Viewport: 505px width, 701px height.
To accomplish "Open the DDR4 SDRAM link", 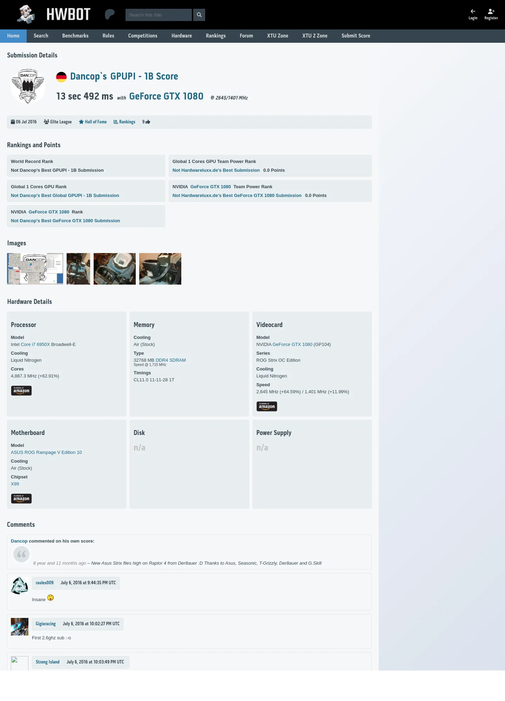I will coord(171,360).
